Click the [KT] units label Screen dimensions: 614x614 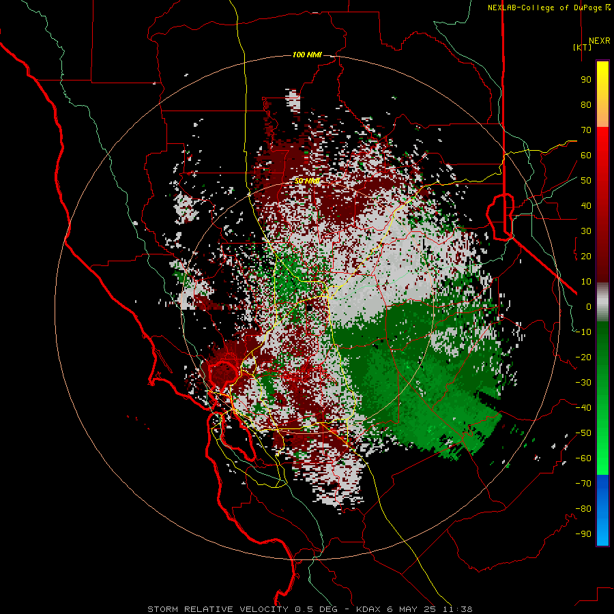pos(582,47)
